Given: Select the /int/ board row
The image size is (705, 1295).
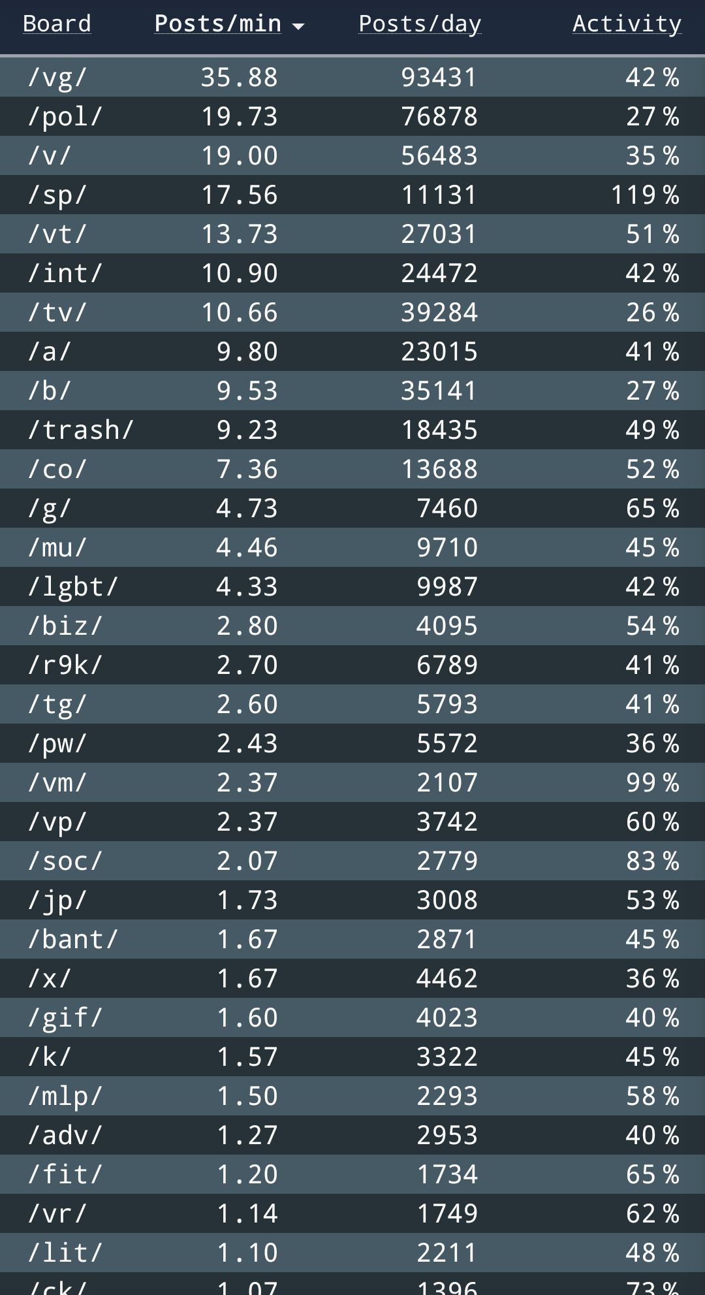Looking at the screenshot, I should 65,274.
